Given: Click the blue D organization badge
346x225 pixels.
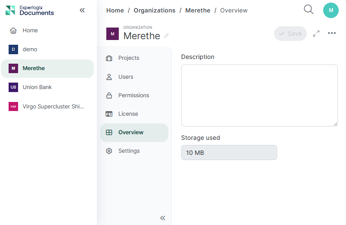Looking at the screenshot, I should (13, 49).
